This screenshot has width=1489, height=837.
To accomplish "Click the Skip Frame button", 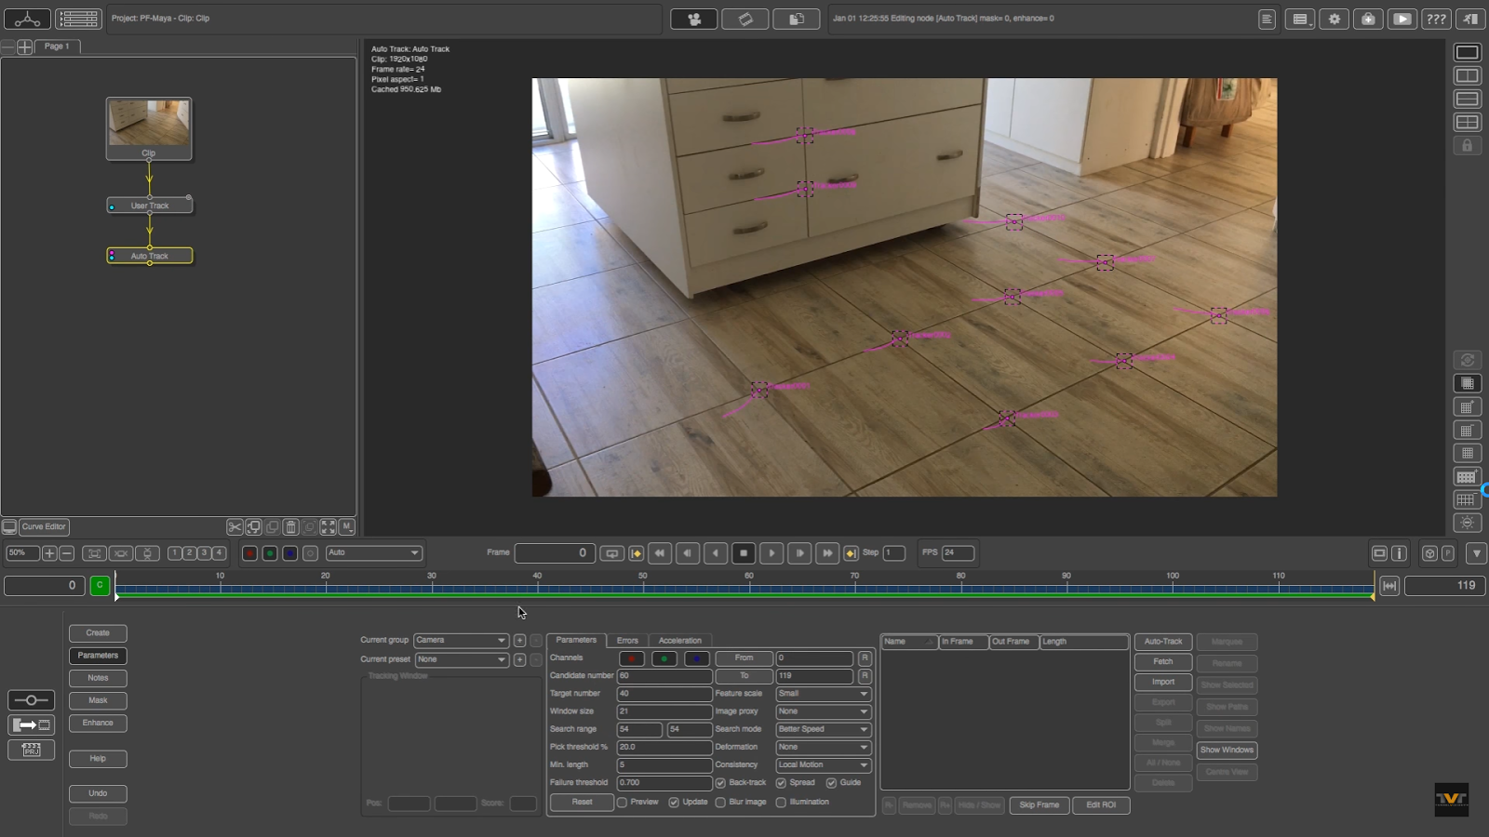I will click(x=1040, y=805).
